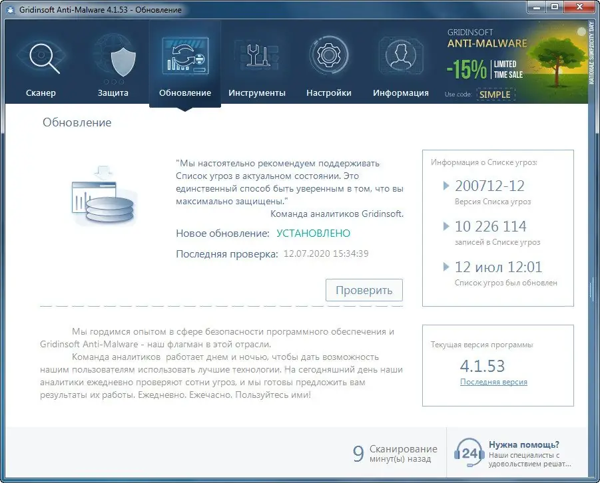600x483 pixels.
Task: Click the Список угроз был обновлен label
Action: (506, 283)
